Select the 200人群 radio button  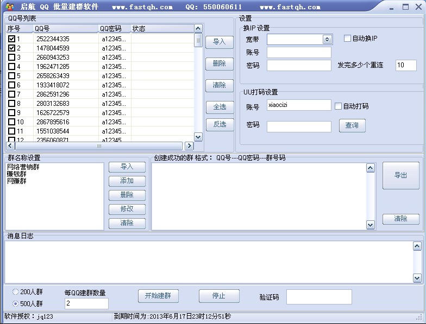coord(15,292)
